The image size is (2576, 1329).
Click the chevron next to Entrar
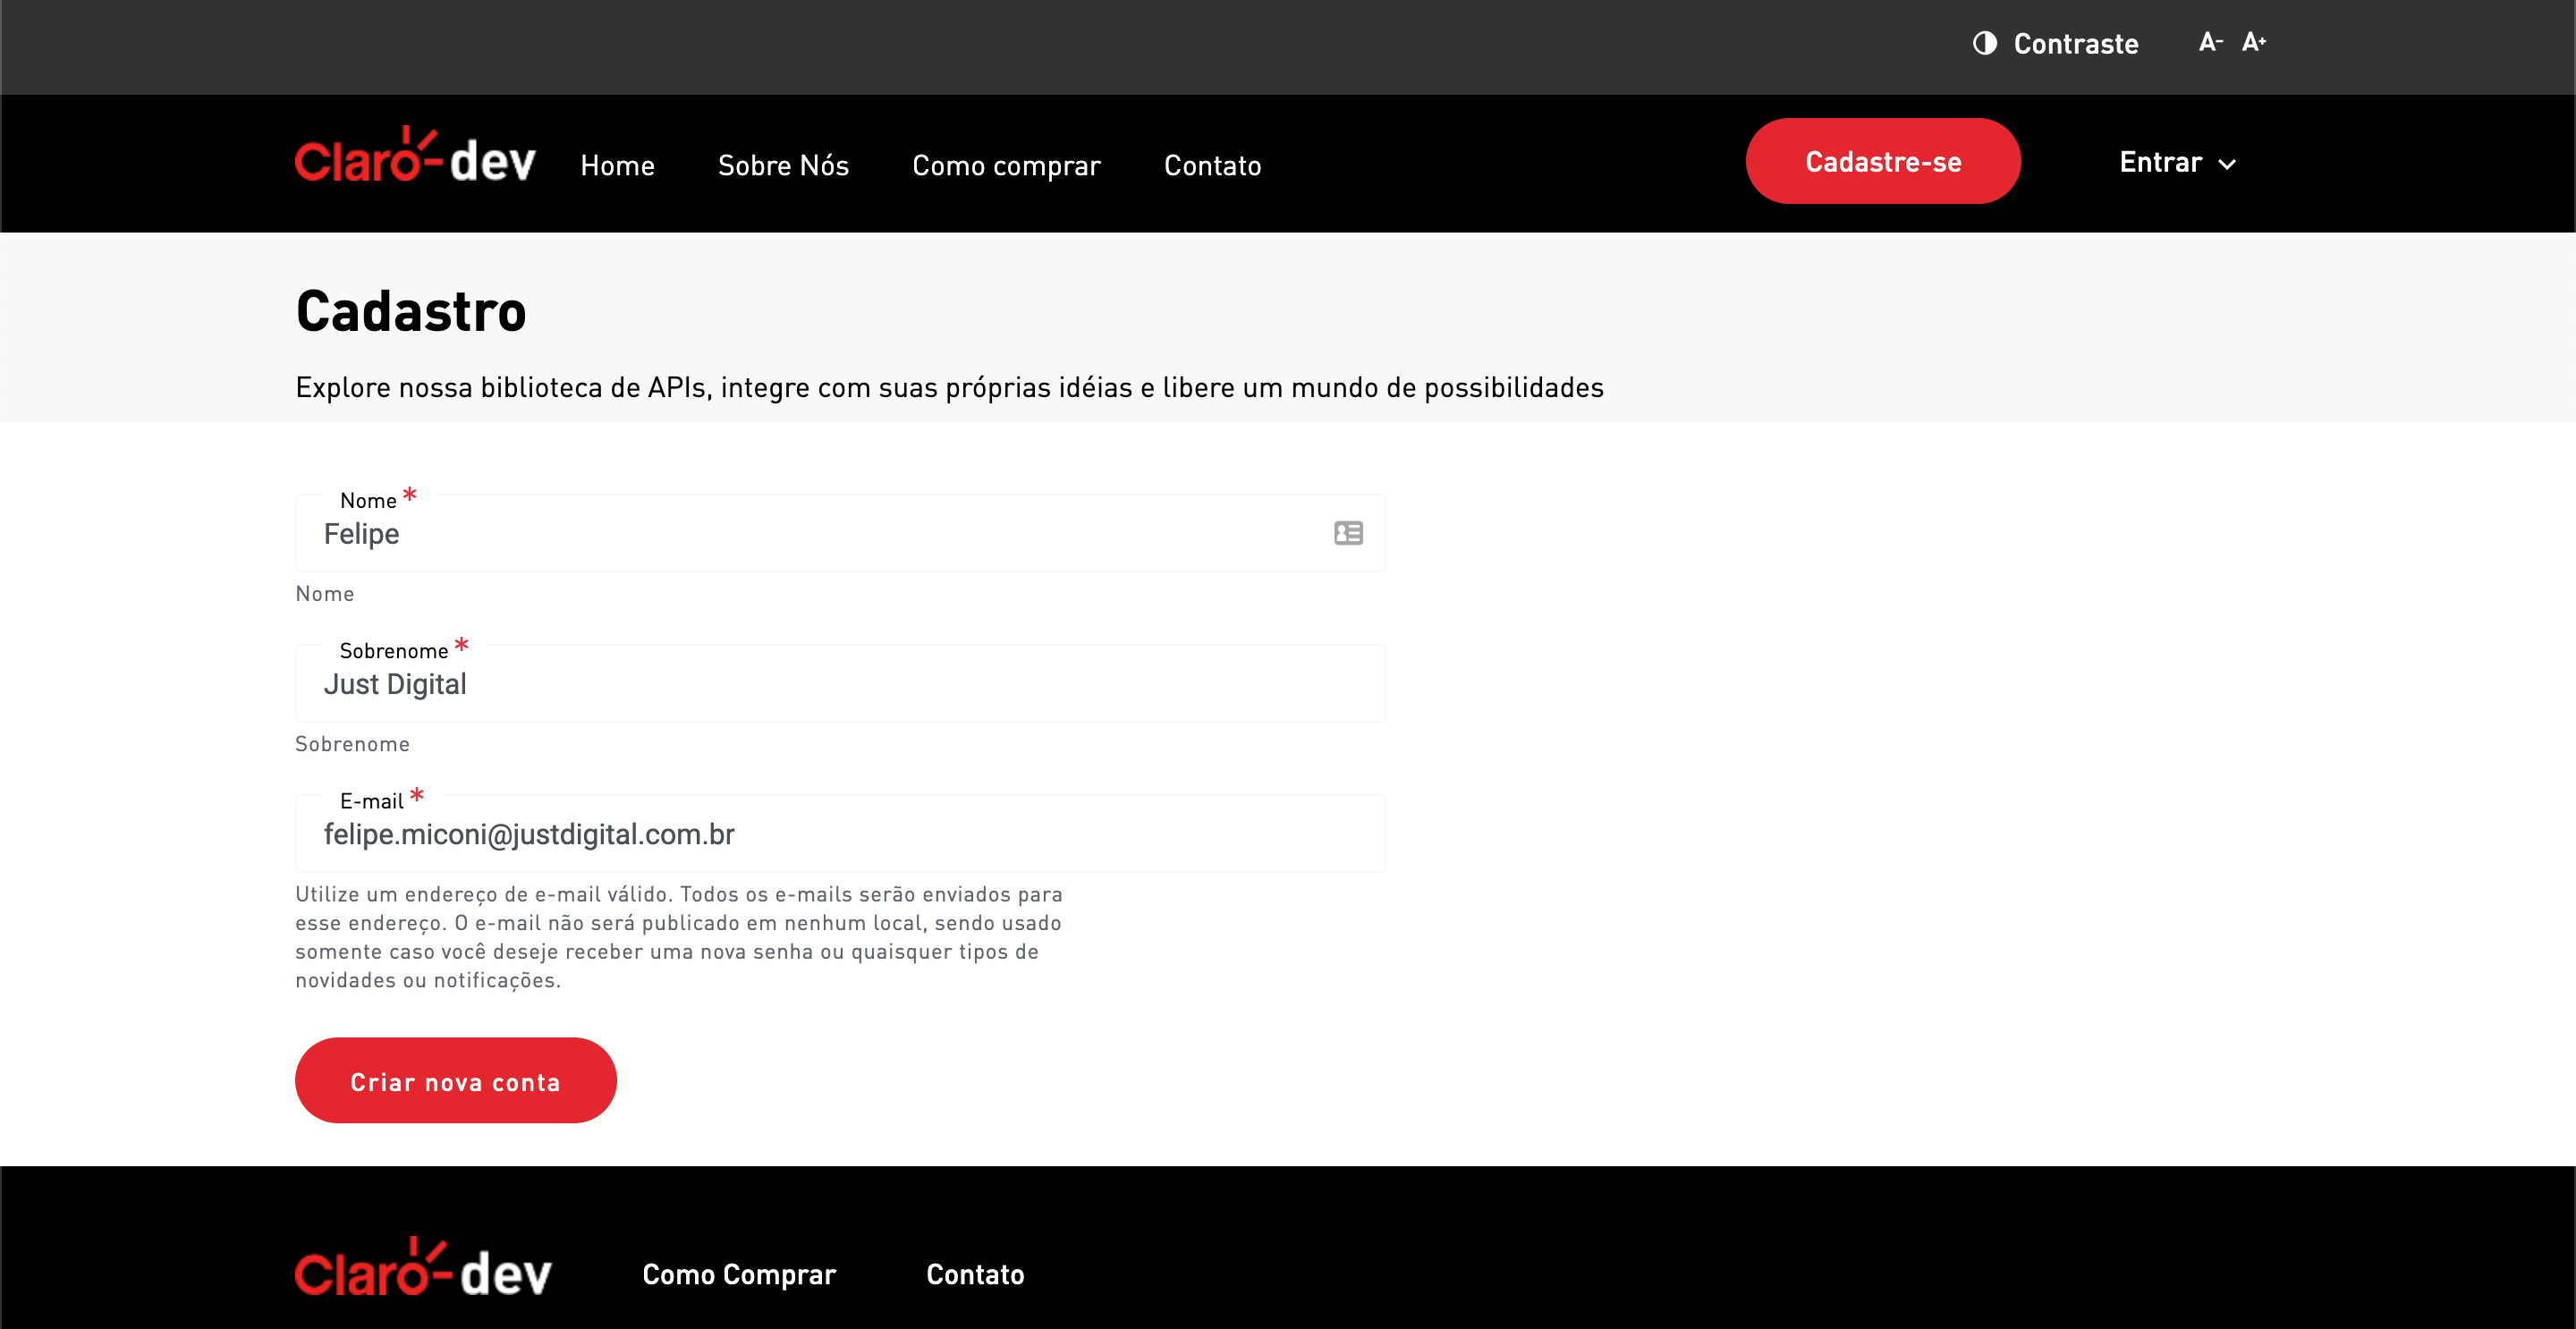pos(2227,165)
